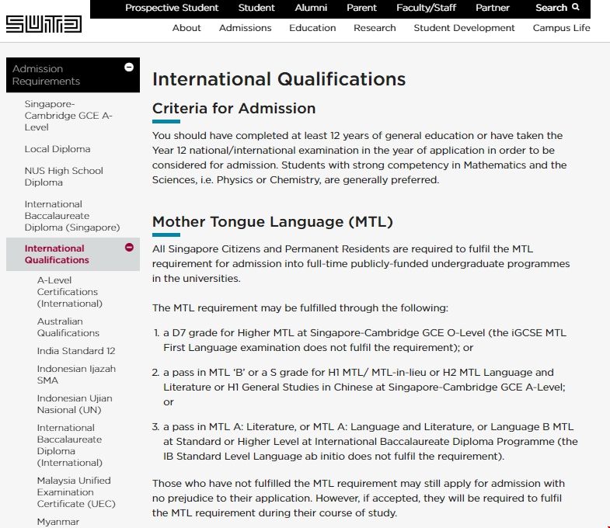Open the Faculty/Staff top menu
This screenshot has height=528, width=610.
426,8
